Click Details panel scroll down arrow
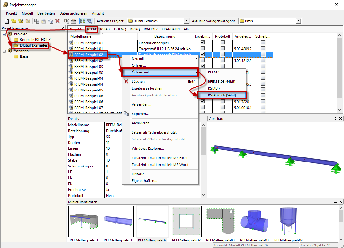The height and width of the screenshot is (248, 344). (x=203, y=195)
